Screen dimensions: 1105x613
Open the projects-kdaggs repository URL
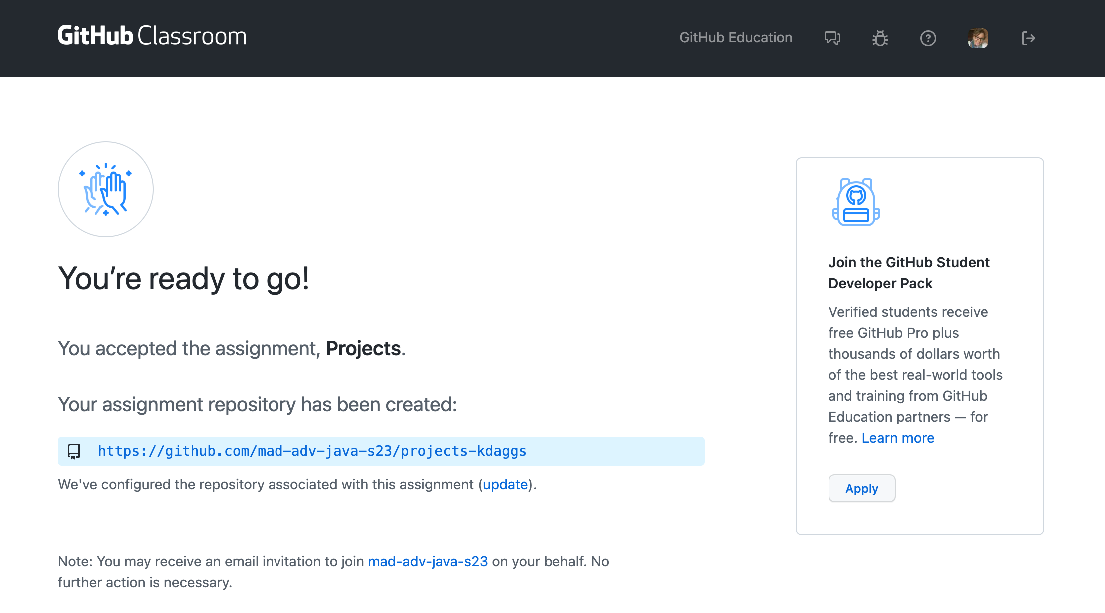pos(312,451)
